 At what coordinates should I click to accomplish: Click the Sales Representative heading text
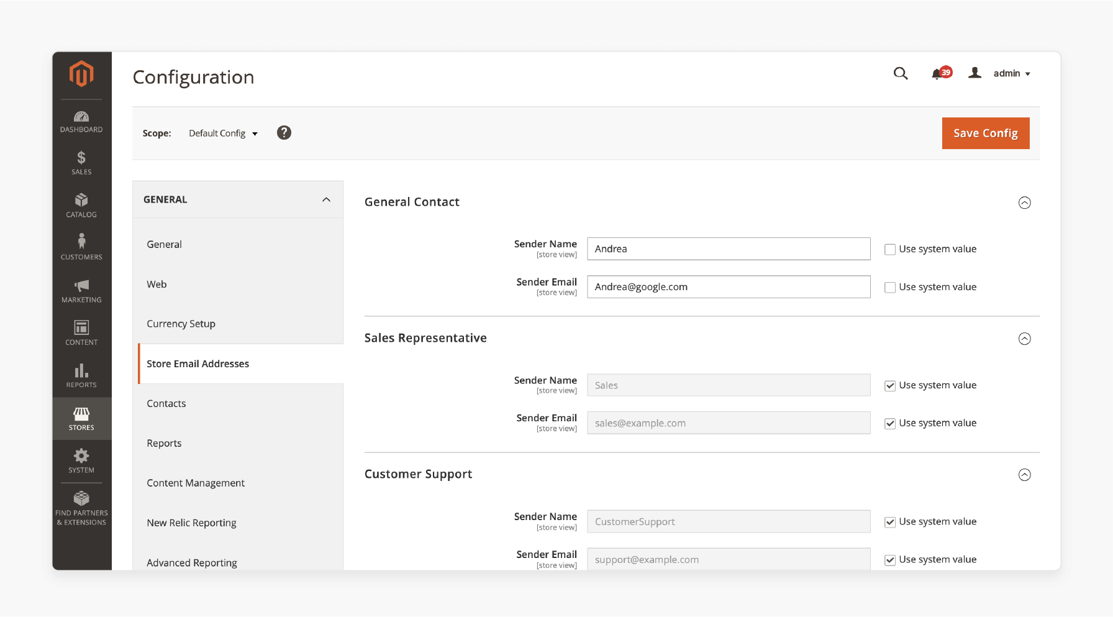[425, 338]
